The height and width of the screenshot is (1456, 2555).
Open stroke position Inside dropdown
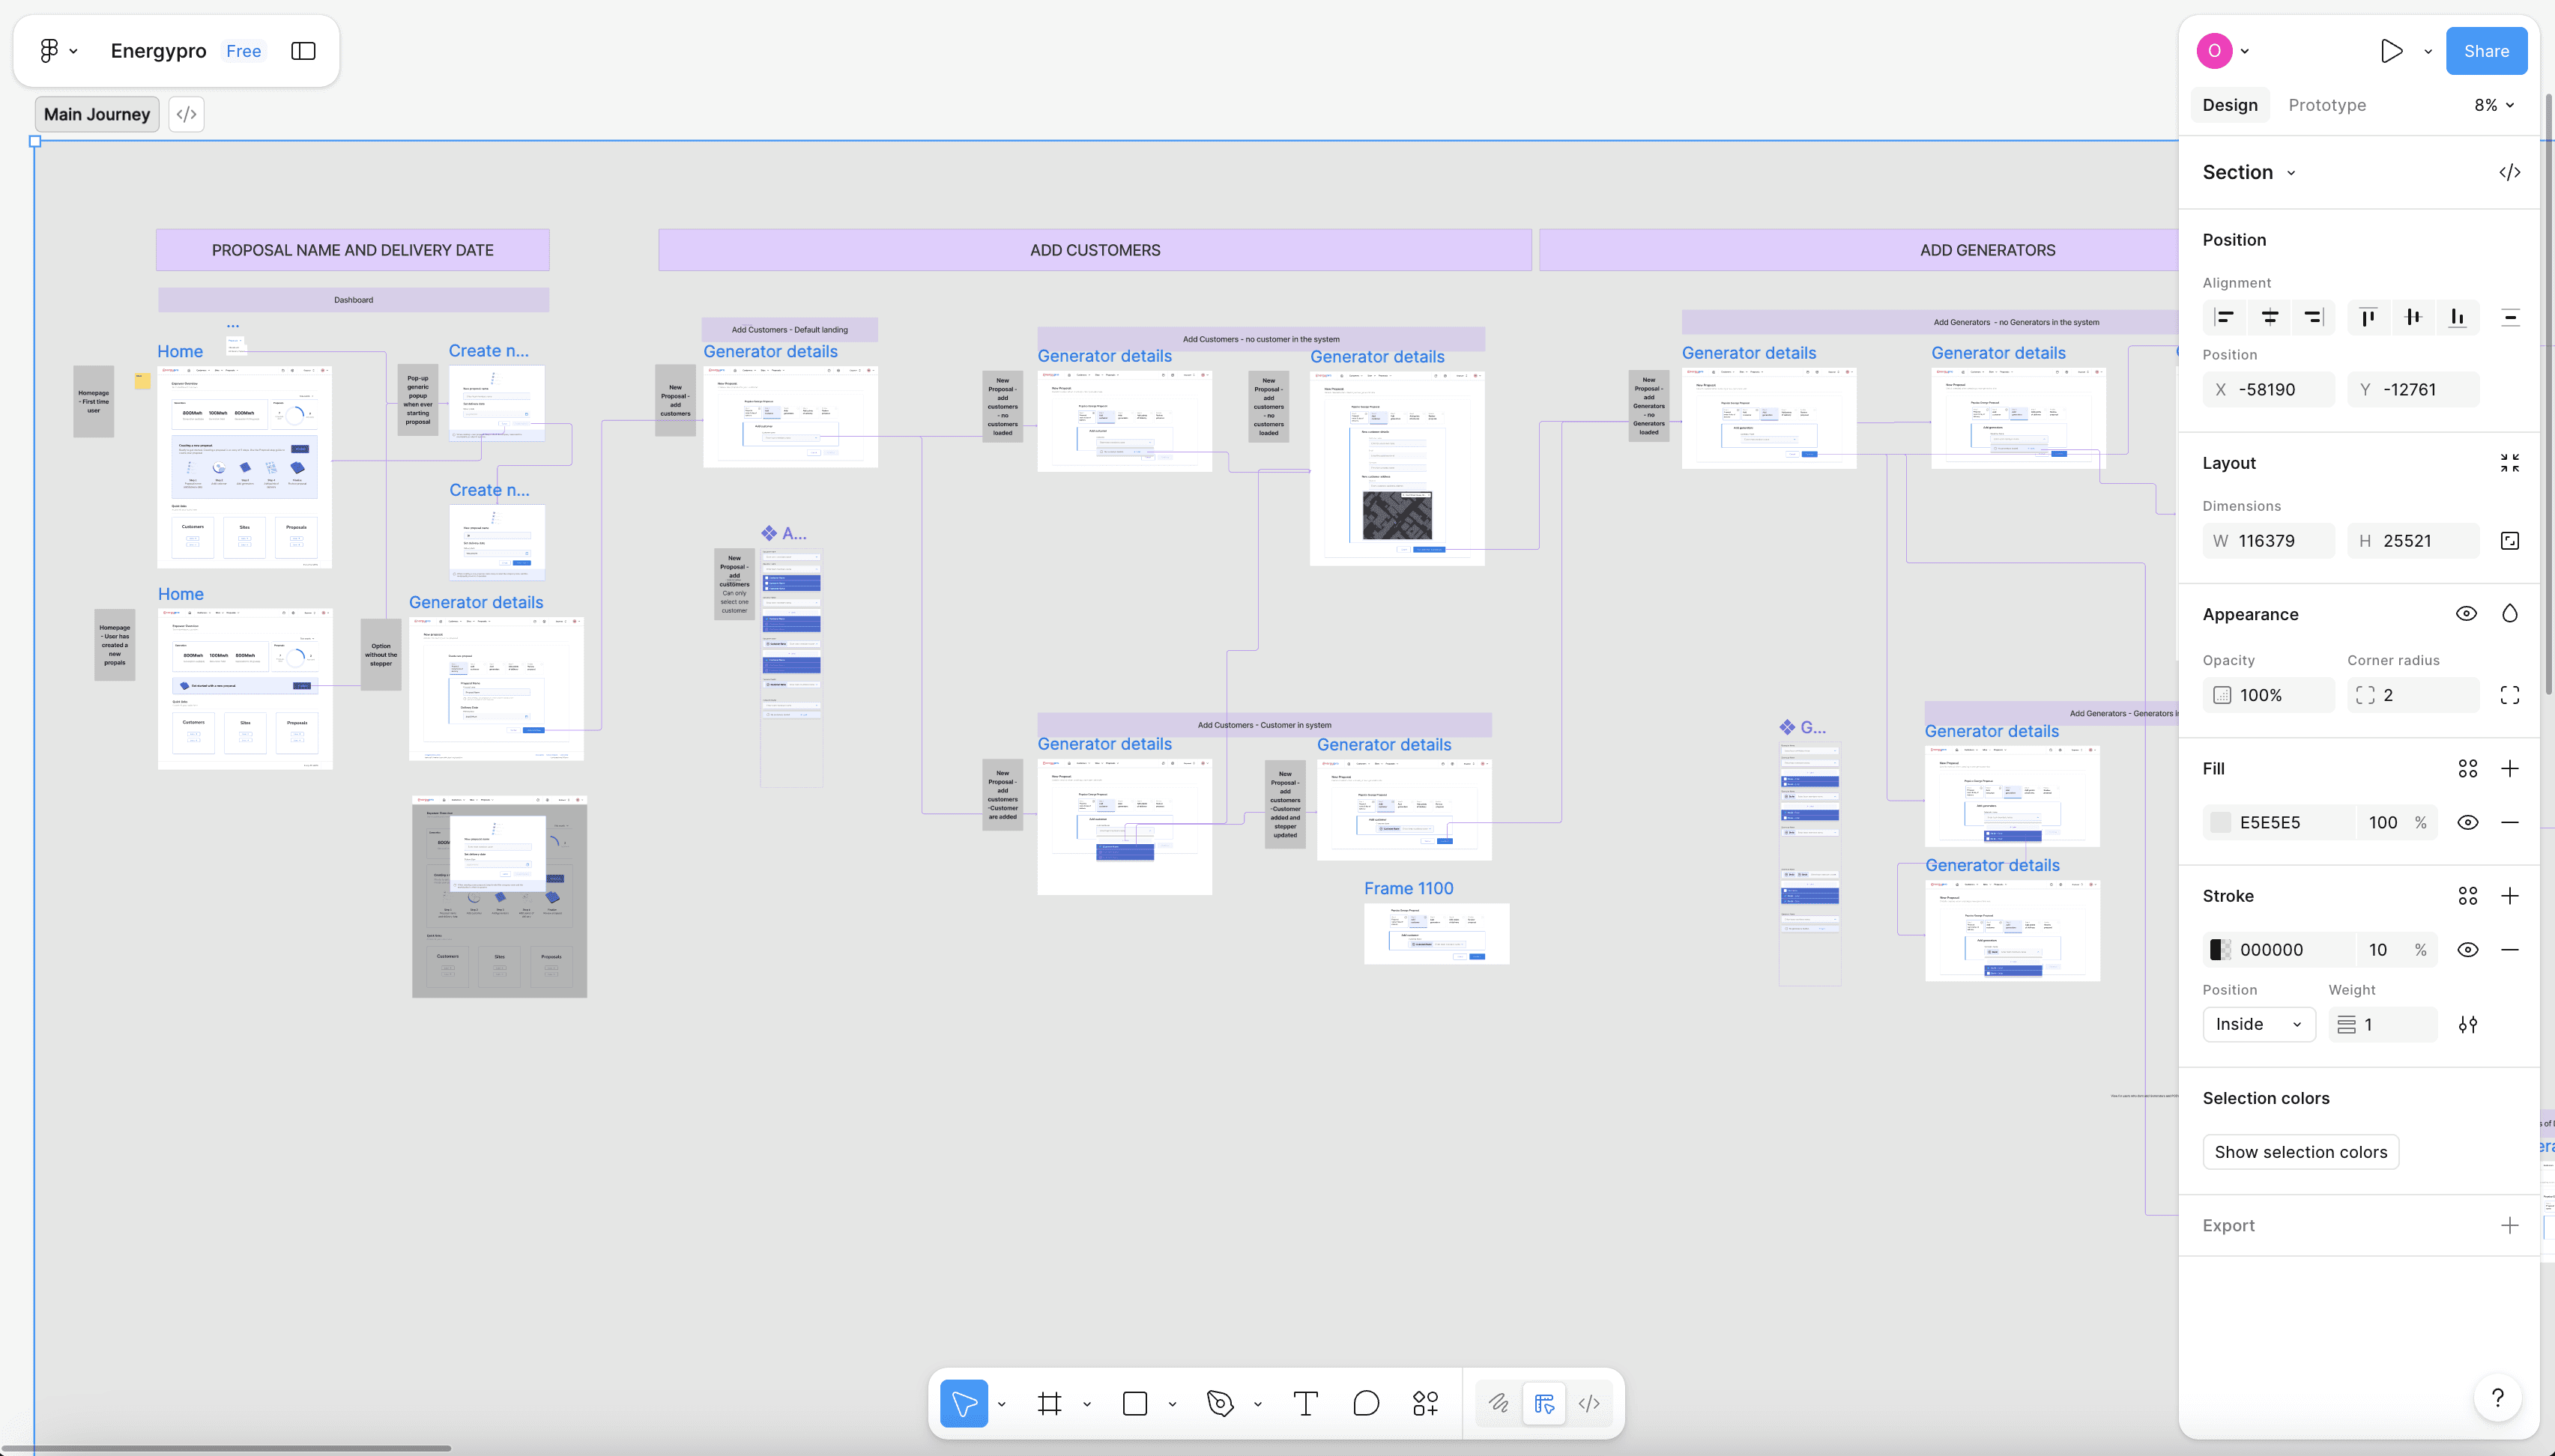[2258, 1024]
